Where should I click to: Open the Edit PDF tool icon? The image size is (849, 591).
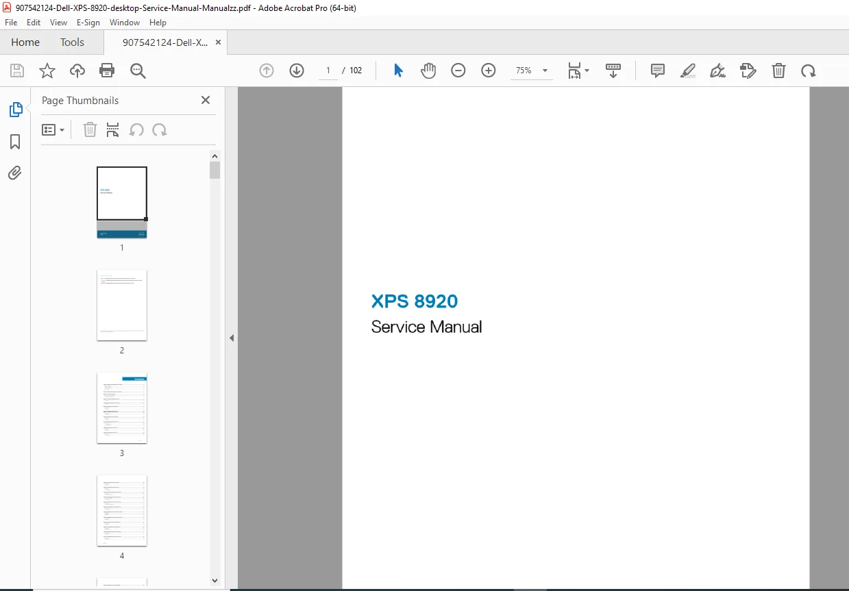tap(748, 71)
